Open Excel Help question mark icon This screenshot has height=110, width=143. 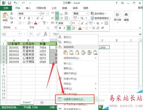coord(116,3)
